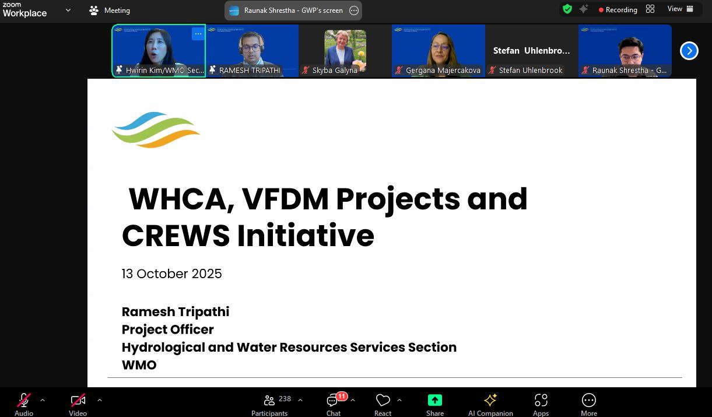
Task: Open the Zoom Workplace dropdown arrow
Action: point(68,10)
